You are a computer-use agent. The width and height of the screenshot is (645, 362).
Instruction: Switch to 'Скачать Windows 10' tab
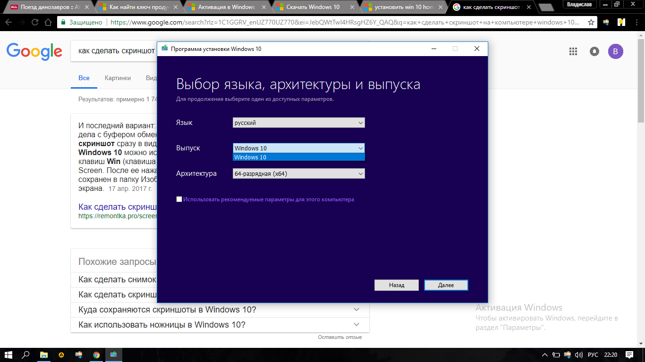(x=314, y=7)
